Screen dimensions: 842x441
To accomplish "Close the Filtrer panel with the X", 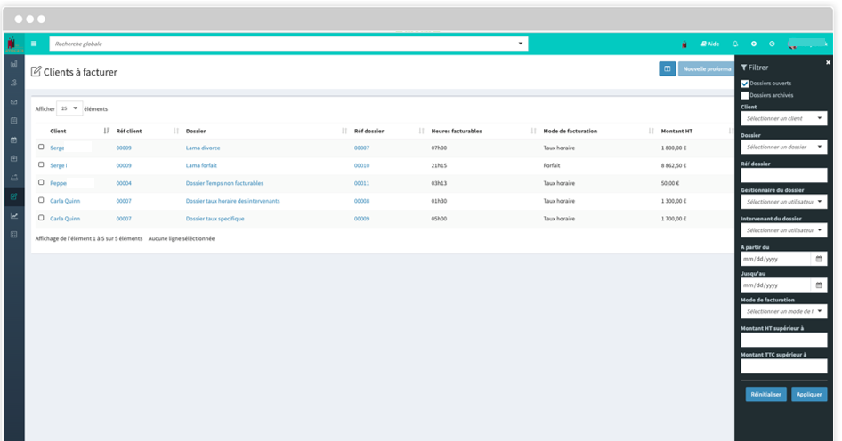I will (x=828, y=63).
